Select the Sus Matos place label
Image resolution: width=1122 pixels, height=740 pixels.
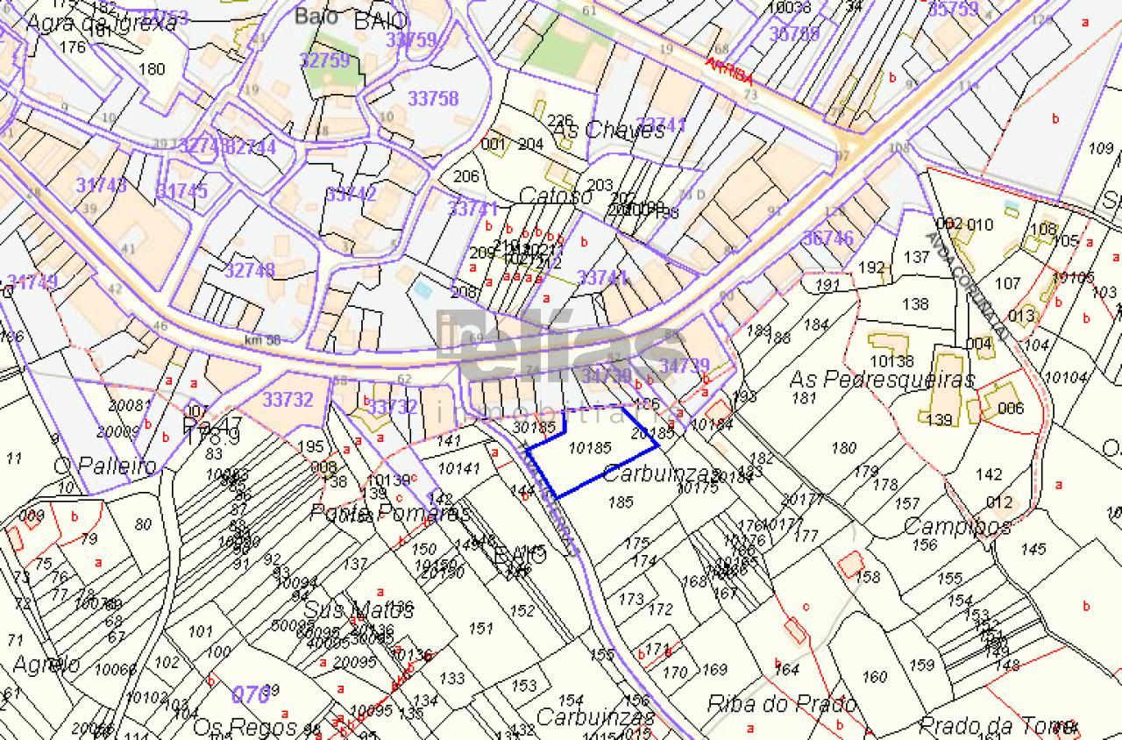pyautogui.click(x=345, y=608)
